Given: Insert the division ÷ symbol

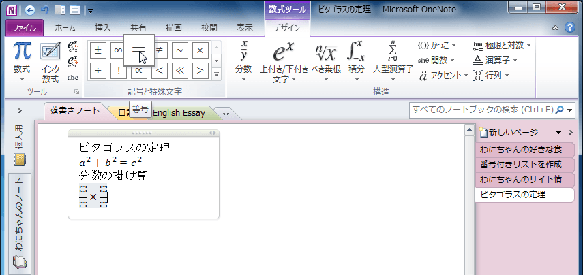Looking at the screenshot, I should tap(98, 71).
